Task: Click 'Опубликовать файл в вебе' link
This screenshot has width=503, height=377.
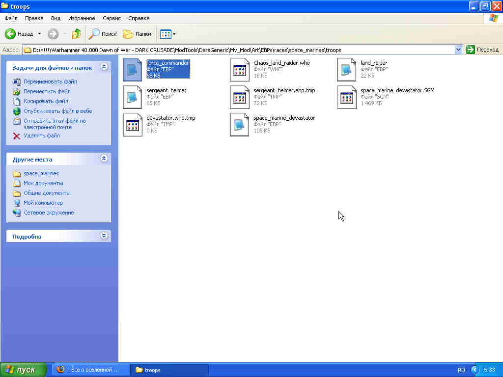Action: click(x=58, y=111)
